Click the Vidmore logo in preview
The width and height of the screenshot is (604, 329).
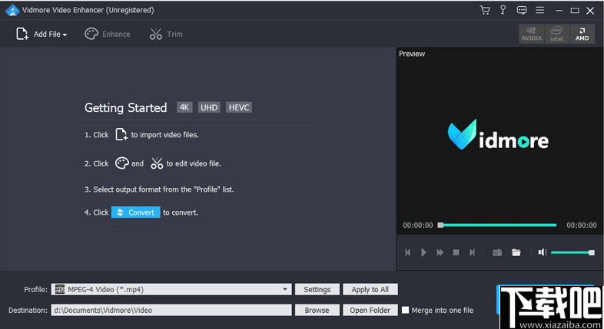coord(498,134)
